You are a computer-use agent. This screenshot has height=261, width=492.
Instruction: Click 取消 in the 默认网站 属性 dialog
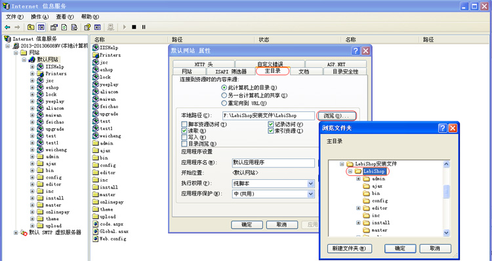tap(282, 225)
